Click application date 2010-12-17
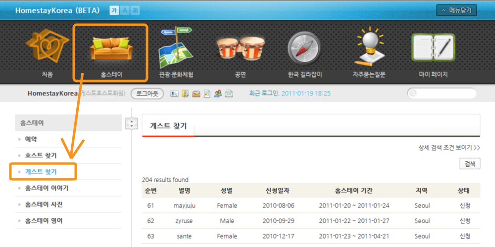 (x=278, y=236)
